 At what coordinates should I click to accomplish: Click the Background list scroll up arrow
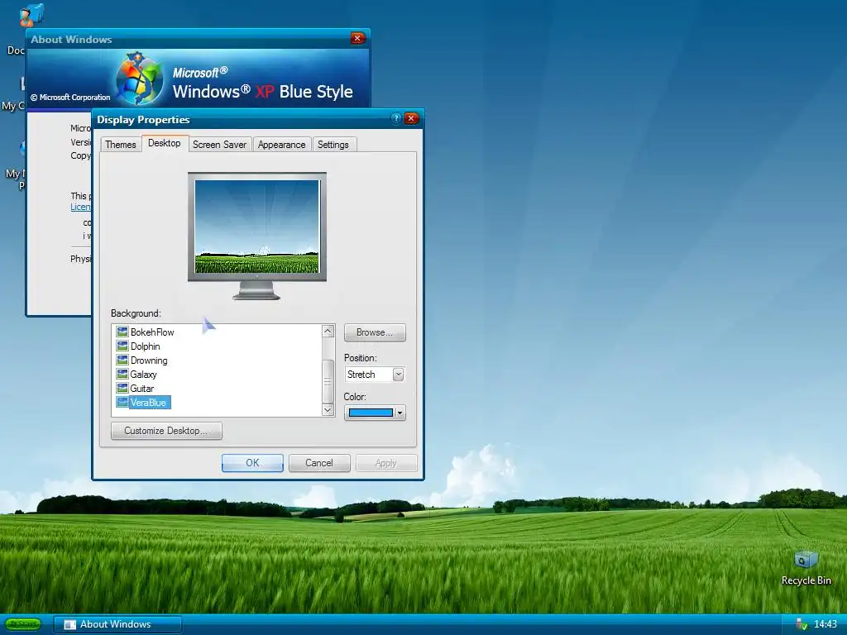(x=328, y=331)
